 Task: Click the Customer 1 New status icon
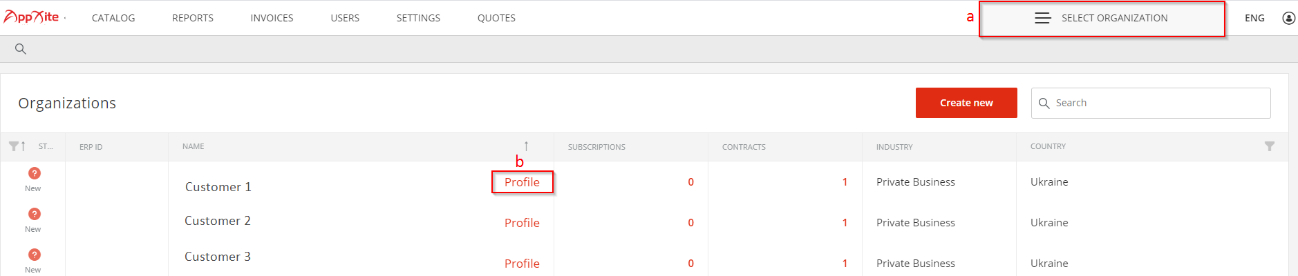(x=34, y=173)
